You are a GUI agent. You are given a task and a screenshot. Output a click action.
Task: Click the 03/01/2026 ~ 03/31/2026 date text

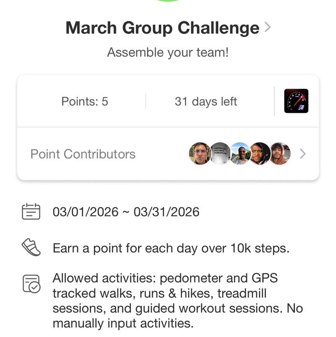tap(126, 212)
